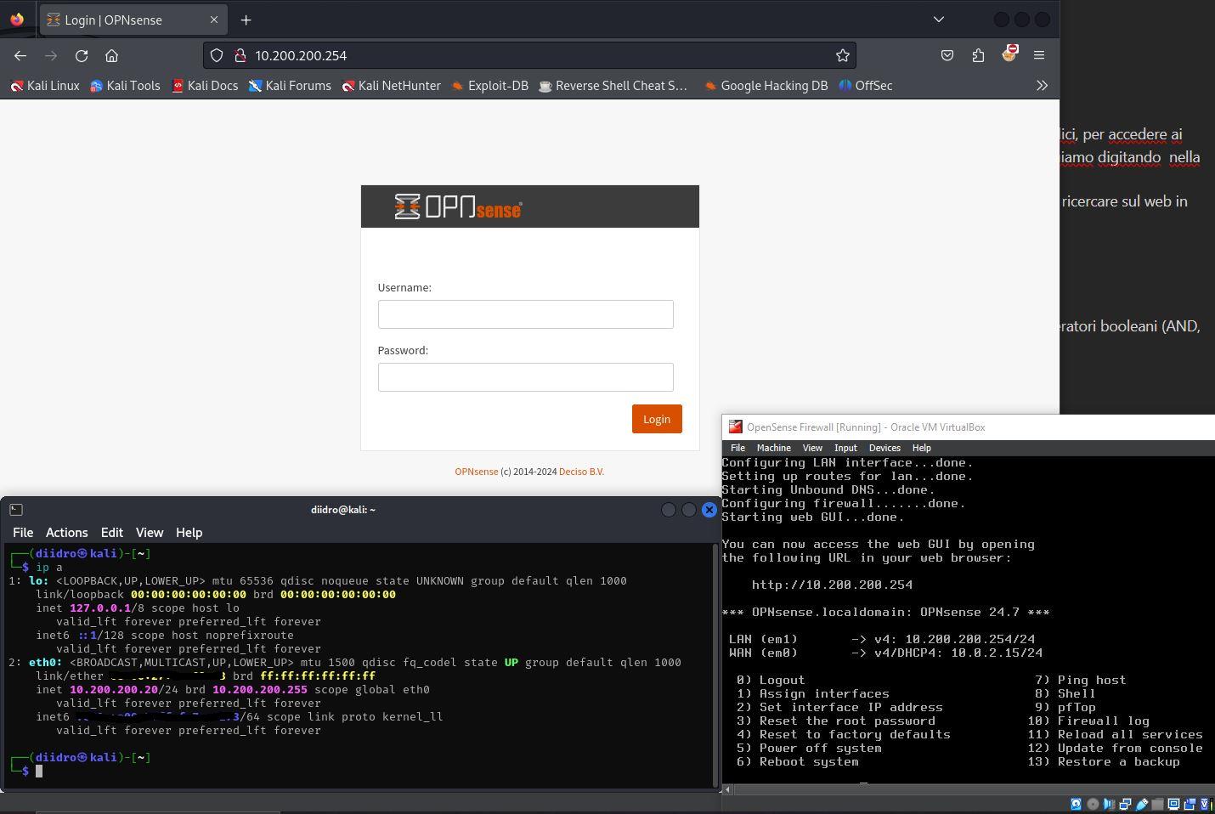Open the Actions menu in the terminal window
The height and width of the screenshot is (814, 1215).
66,532
